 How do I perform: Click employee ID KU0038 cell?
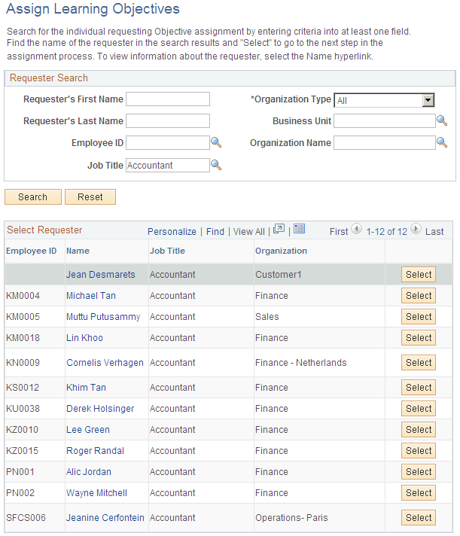click(23, 409)
